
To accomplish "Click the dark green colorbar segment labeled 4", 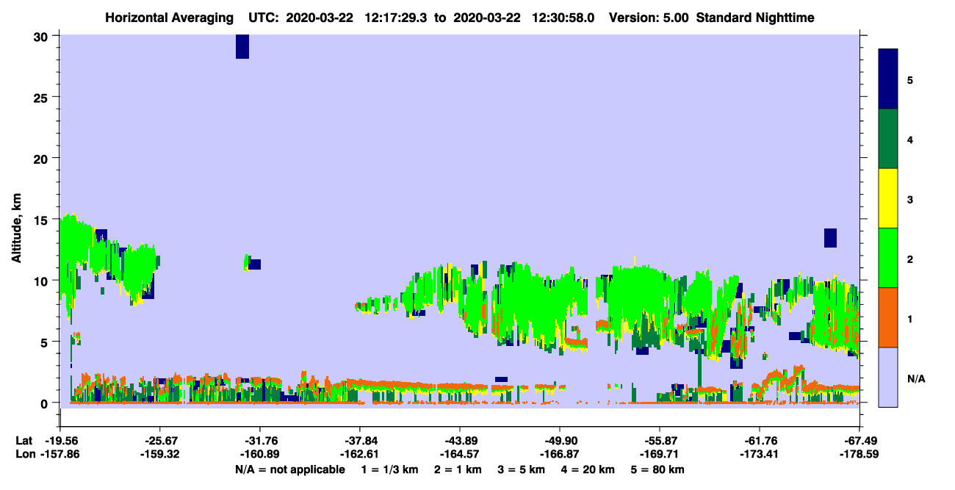I will [888, 139].
